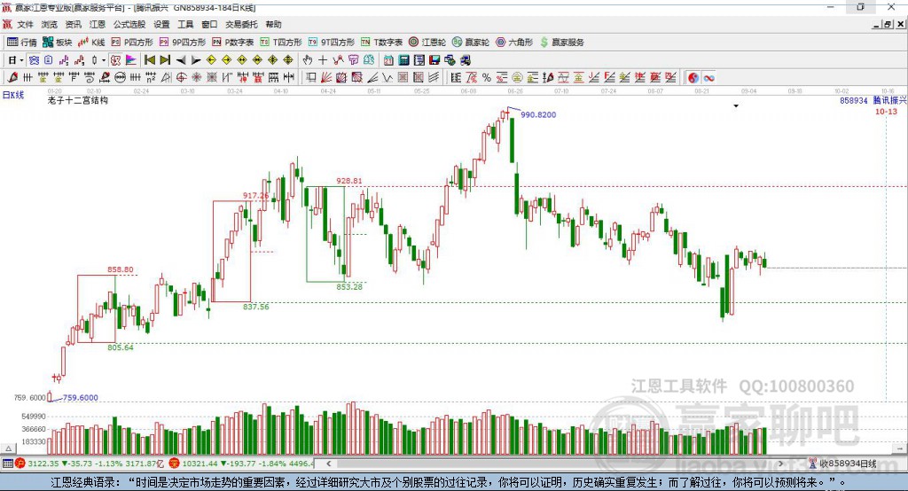Viewport: 908px width, 491px height.
Task: Select the zigzag wave line tool
Action: tap(387, 78)
